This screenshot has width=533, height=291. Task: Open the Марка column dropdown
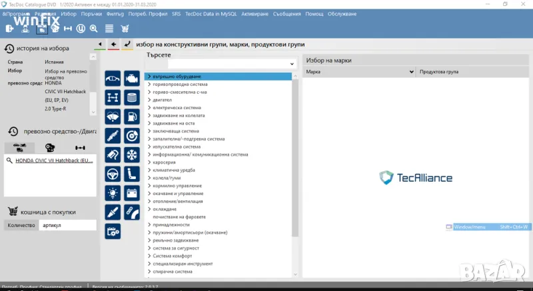(411, 72)
